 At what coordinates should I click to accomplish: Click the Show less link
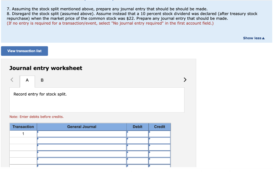252,38
